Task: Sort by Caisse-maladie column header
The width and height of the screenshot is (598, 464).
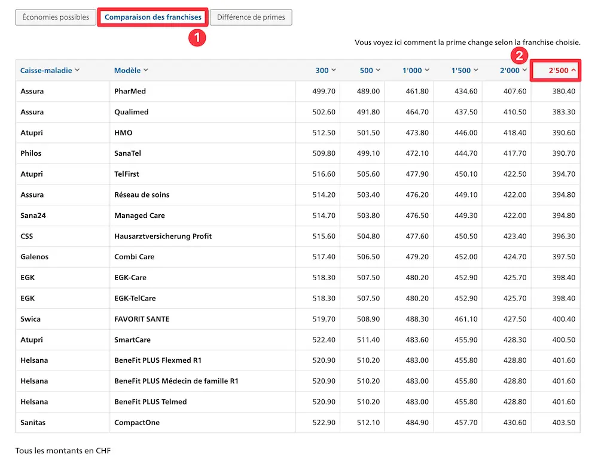Action: point(50,71)
